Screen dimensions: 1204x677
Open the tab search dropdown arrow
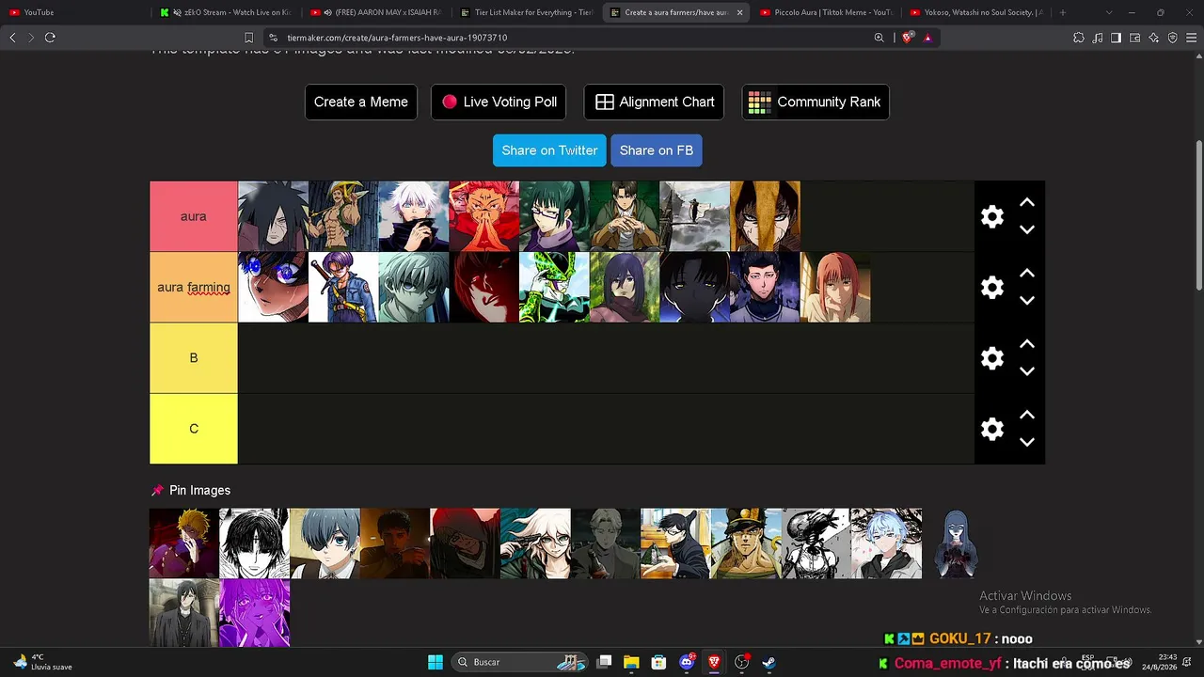(1109, 12)
